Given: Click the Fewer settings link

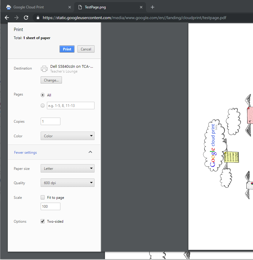Looking at the screenshot, I should point(25,152).
